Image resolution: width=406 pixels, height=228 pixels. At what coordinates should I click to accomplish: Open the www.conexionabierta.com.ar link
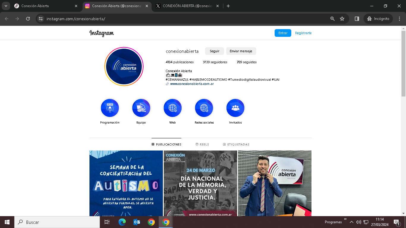(x=192, y=84)
